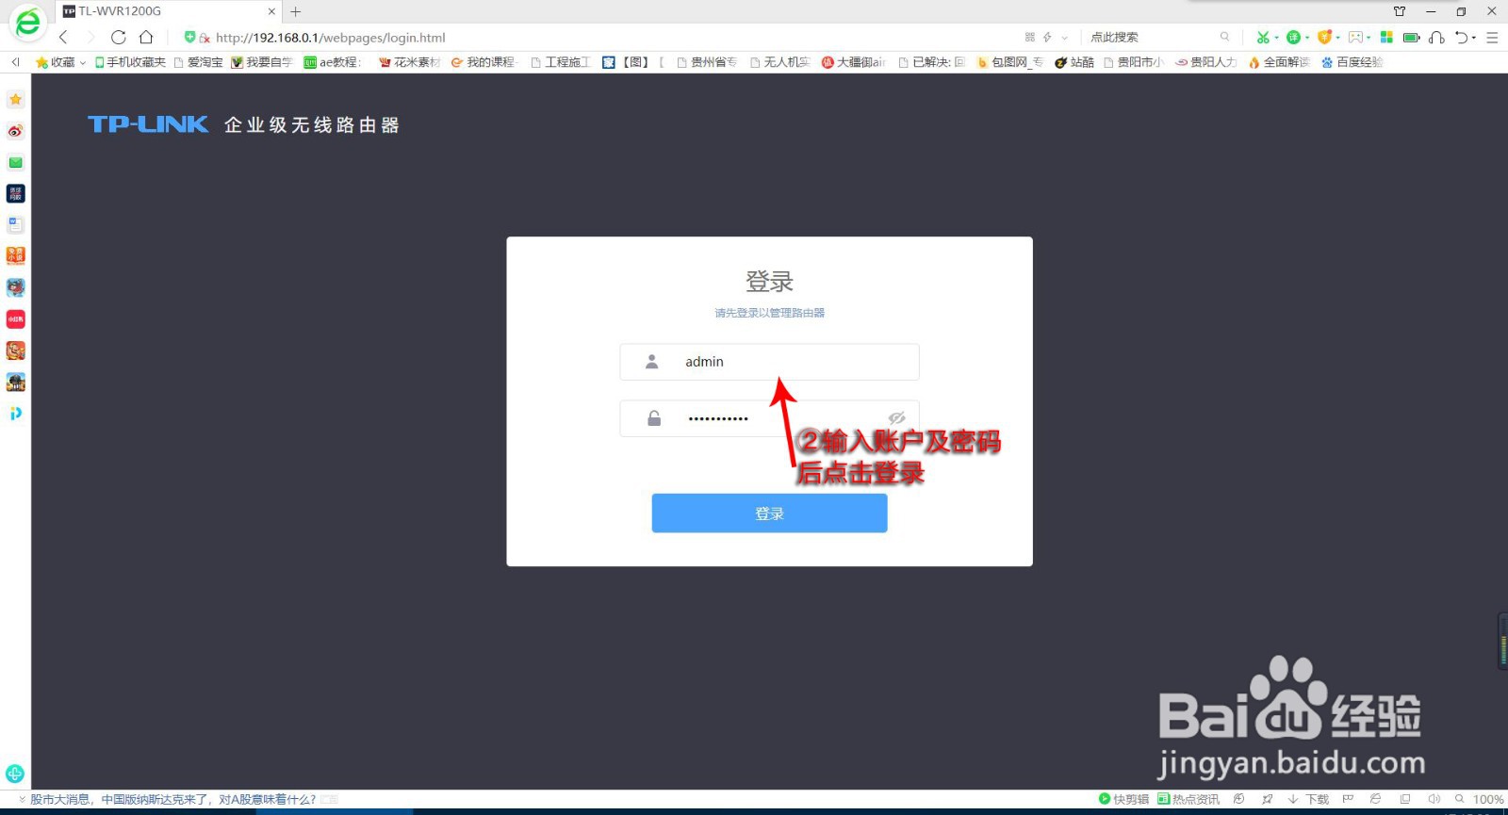Image resolution: width=1508 pixels, height=815 pixels.
Task: Focus the password input field
Action: (x=769, y=418)
